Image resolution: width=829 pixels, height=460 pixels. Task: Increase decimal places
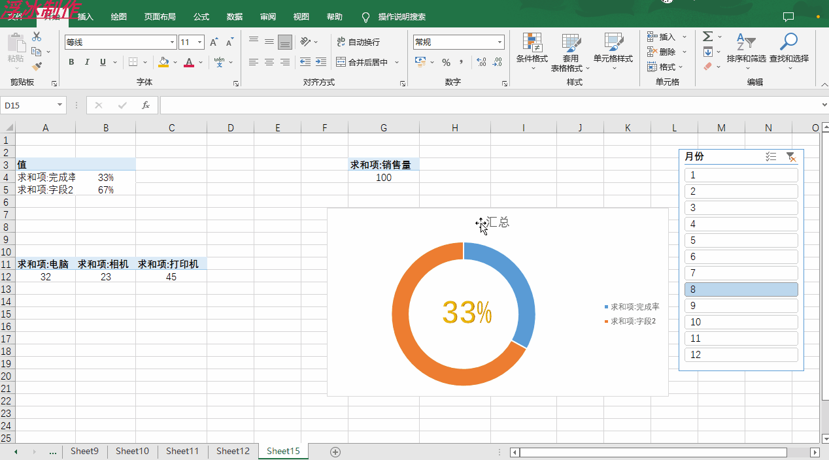tap(482, 62)
